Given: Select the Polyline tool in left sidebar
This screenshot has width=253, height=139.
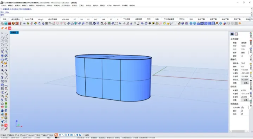Looking at the screenshot, I should (x=2, y=37).
